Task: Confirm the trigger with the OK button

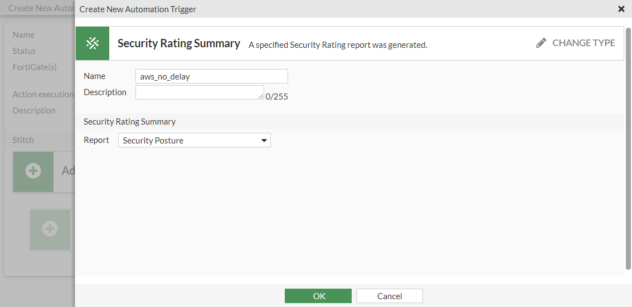Action: 318,296
